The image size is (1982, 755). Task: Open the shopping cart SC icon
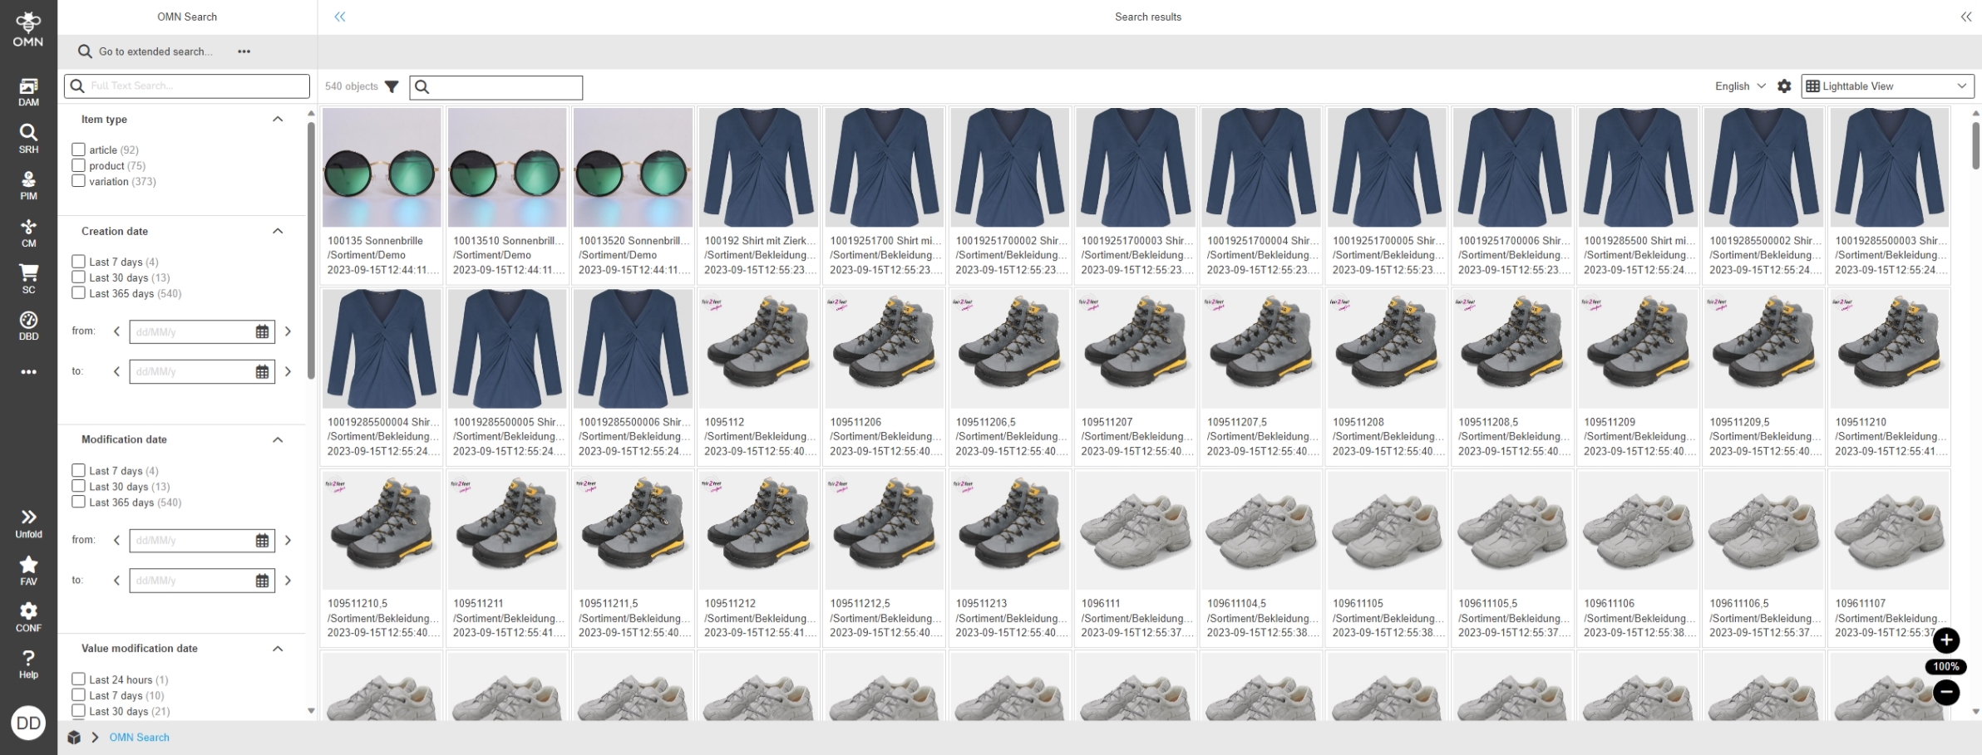point(28,278)
